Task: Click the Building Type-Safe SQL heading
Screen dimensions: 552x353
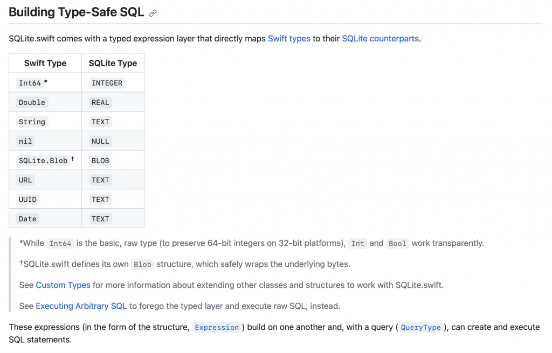Action: [x=77, y=12]
